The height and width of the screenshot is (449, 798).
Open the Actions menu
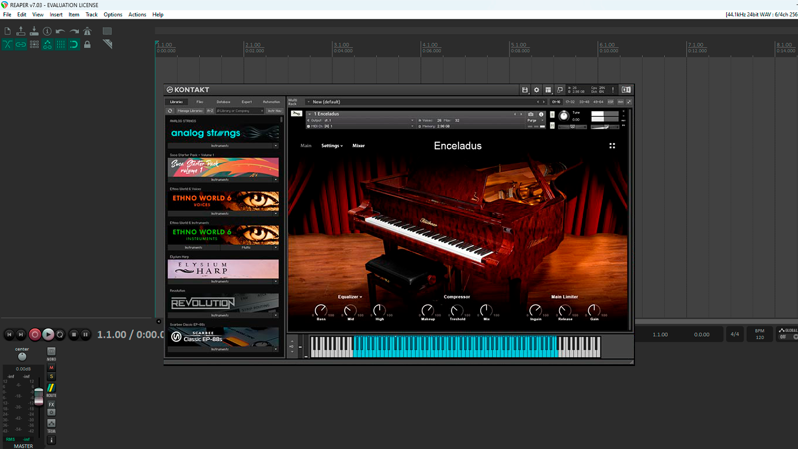point(137,15)
